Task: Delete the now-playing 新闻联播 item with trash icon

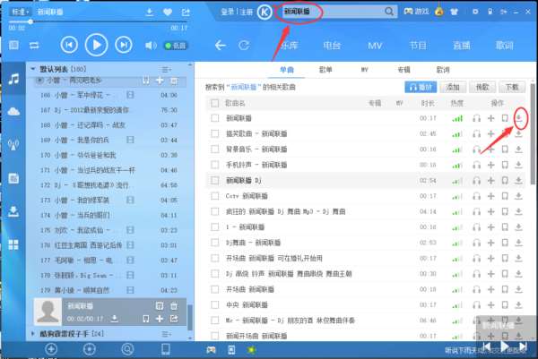Action: click(174, 305)
